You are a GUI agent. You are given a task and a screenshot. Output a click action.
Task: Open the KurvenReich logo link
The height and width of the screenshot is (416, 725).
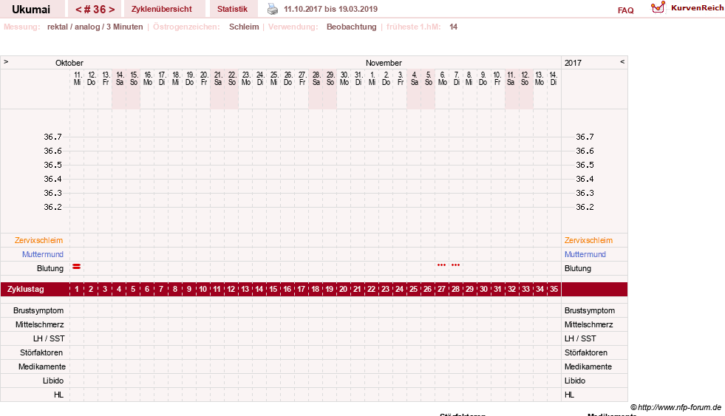click(x=687, y=8)
